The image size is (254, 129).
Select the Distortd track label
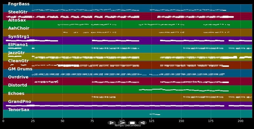pyautogui.click(x=18, y=85)
